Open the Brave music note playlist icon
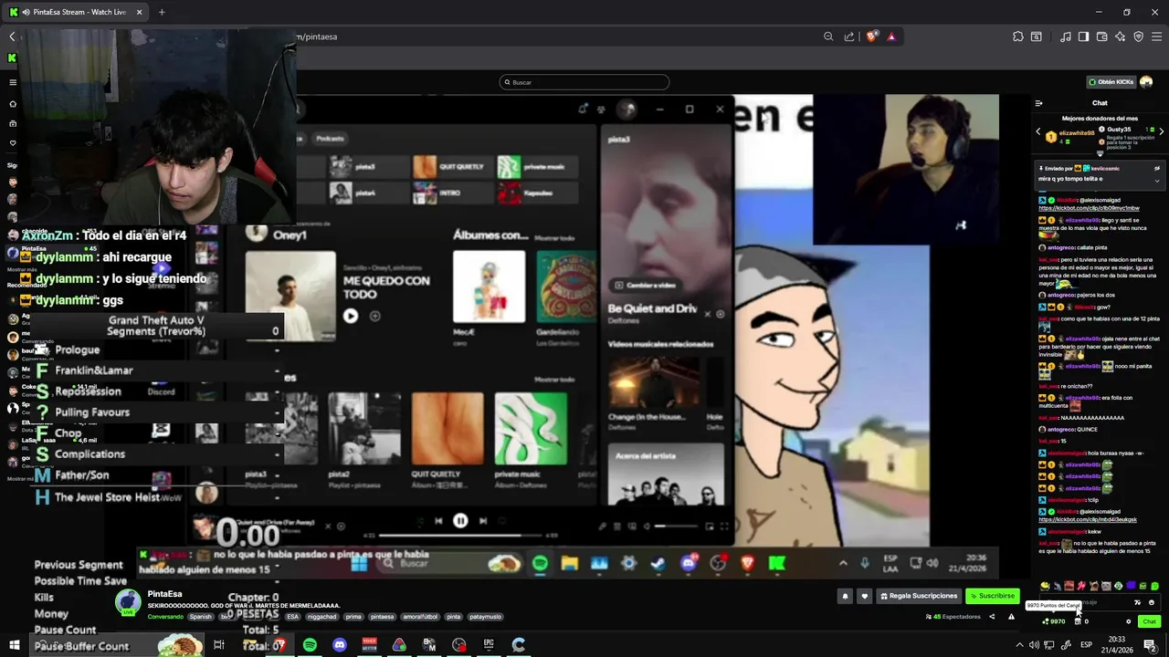Viewport: 1169px width, 657px height. click(x=1066, y=36)
